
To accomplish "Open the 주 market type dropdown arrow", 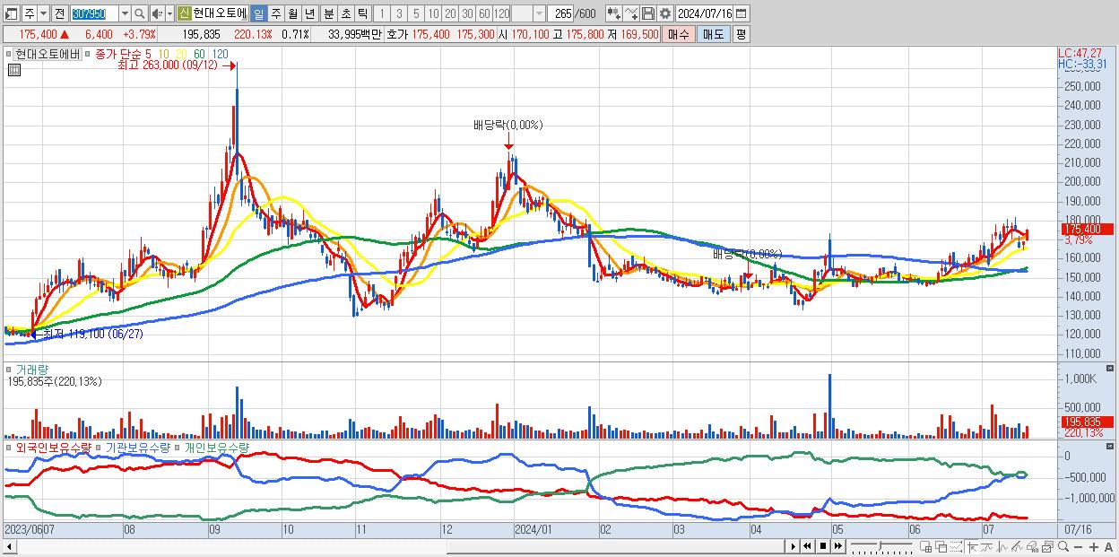I will (44, 13).
